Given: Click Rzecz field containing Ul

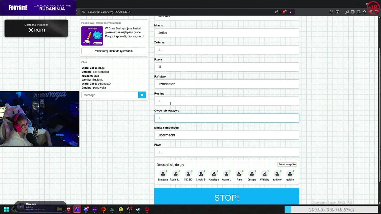Looking at the screenshot, I should (227, 67).
